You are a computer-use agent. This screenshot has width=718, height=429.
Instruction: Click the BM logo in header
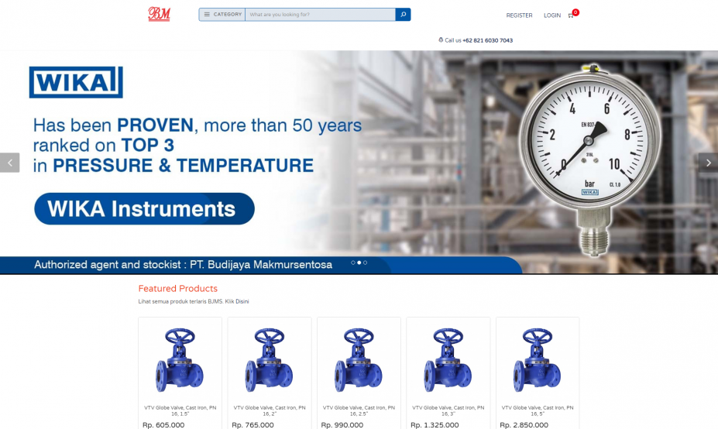[159, 14]
